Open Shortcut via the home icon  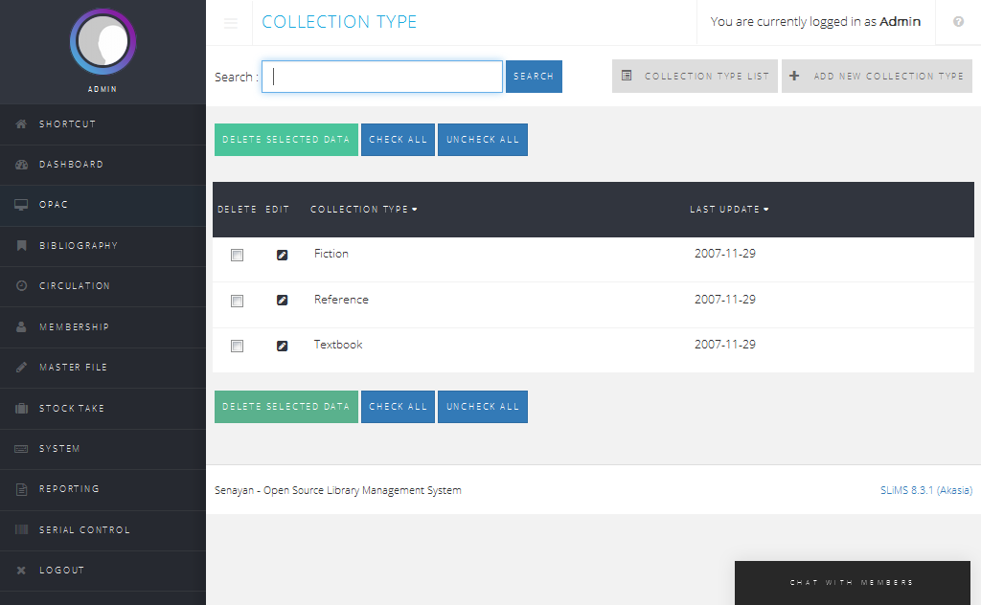pyautogui.click(x=21, y=124)
